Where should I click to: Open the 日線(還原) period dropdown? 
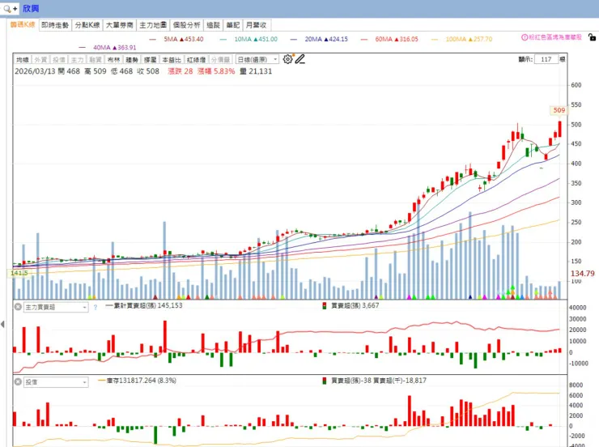pos(257,60)
